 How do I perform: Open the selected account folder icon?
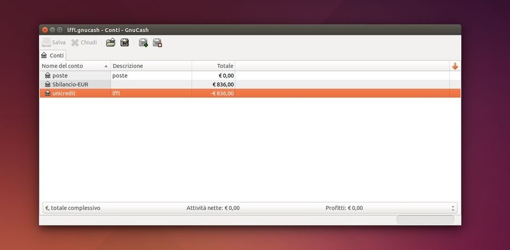111,43
